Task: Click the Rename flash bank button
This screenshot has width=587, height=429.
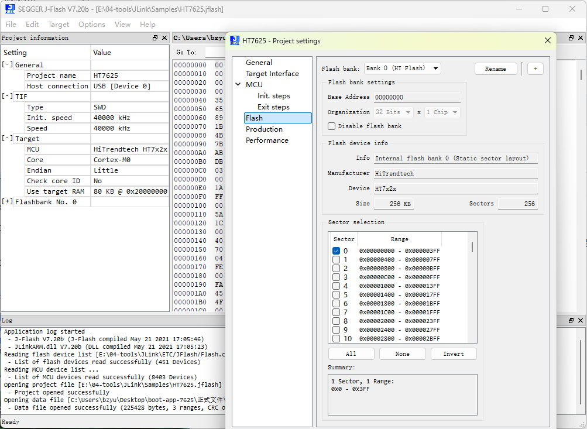Action: tap(496, 69)
